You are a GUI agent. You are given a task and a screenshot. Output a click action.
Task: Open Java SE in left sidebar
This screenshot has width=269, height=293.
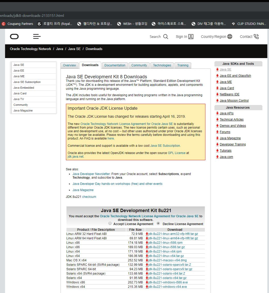coord(34,65)
